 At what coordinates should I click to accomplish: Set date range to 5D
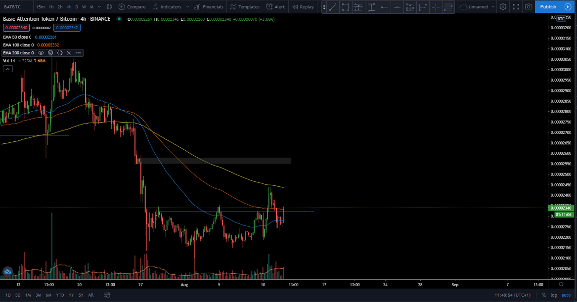click(x=18, y=295)
